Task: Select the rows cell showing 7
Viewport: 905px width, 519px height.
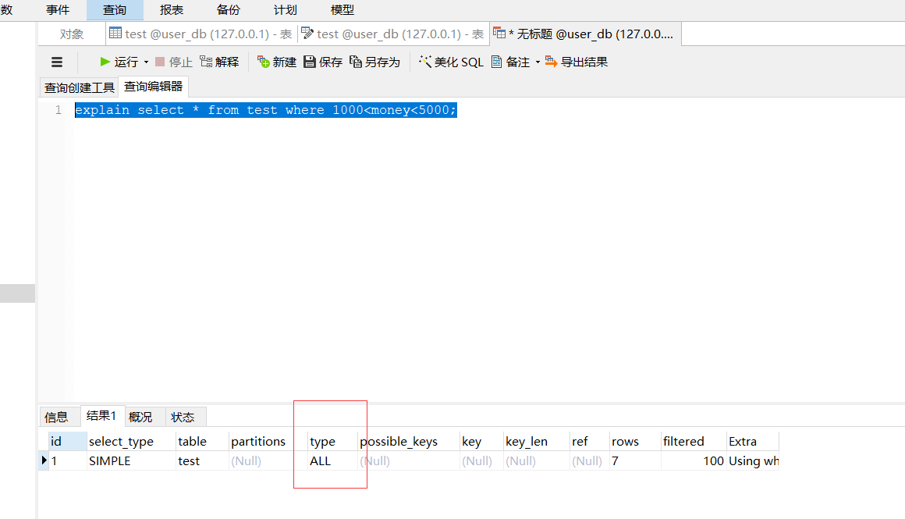Action: pos(635,460)
